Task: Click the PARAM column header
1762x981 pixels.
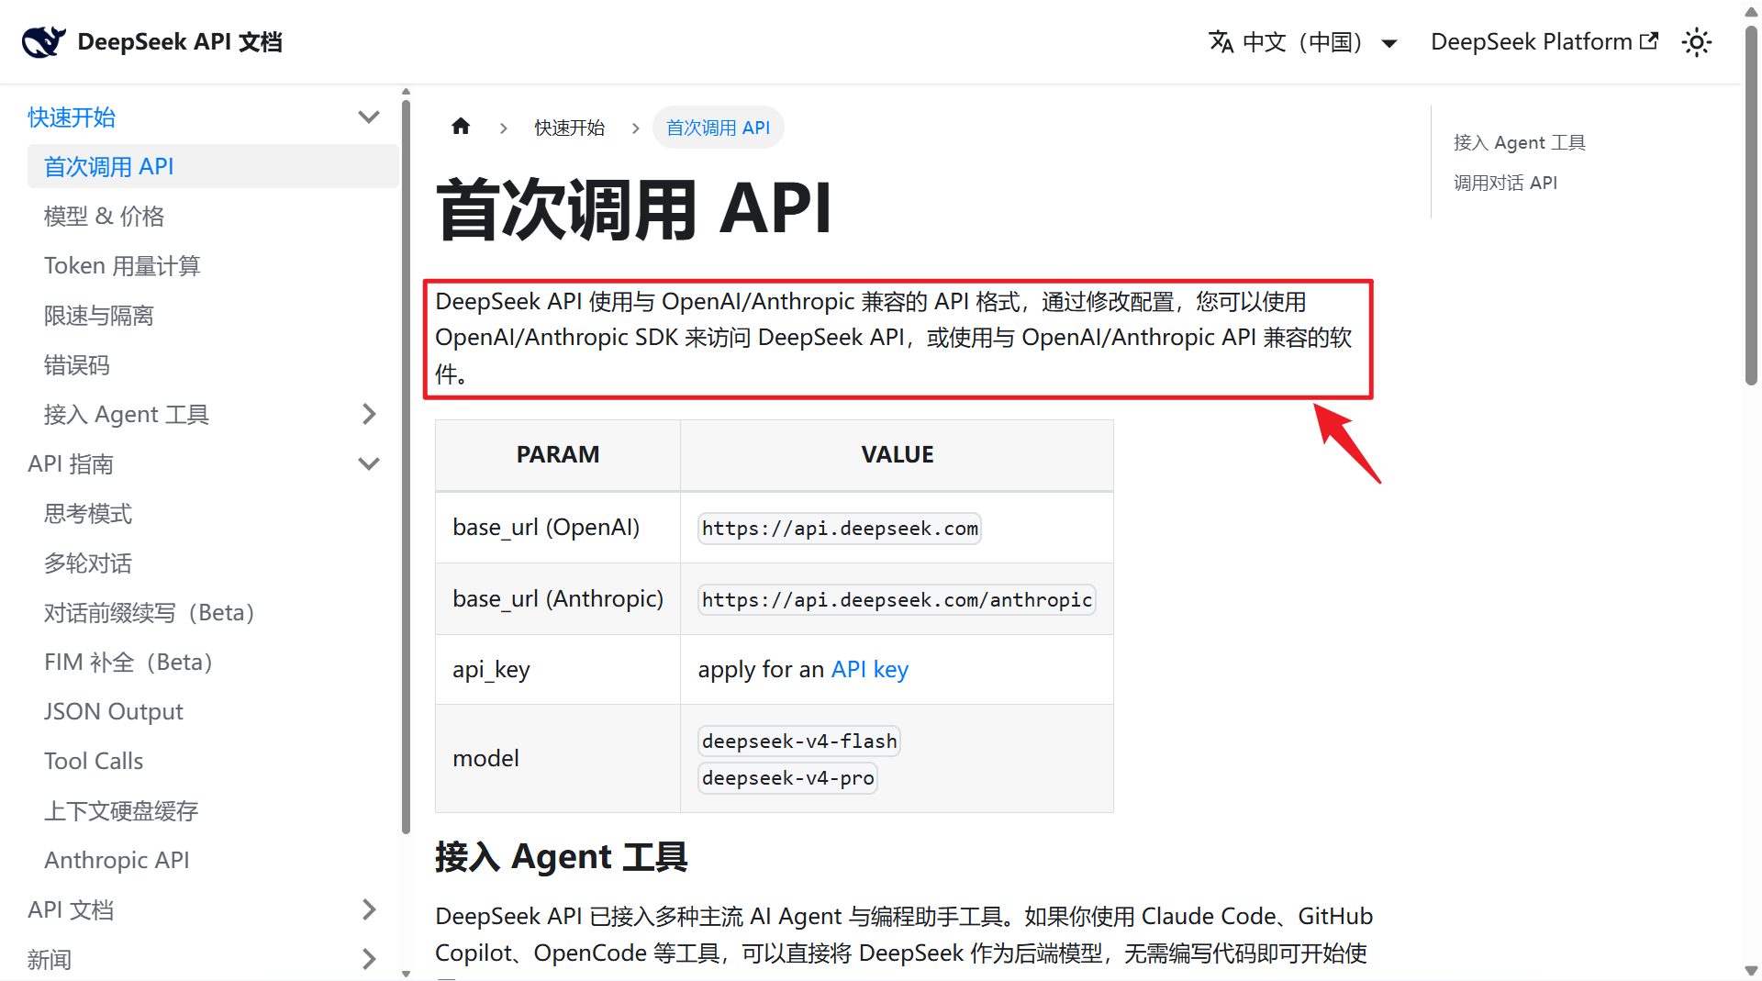Action: (x=558, y=455)
